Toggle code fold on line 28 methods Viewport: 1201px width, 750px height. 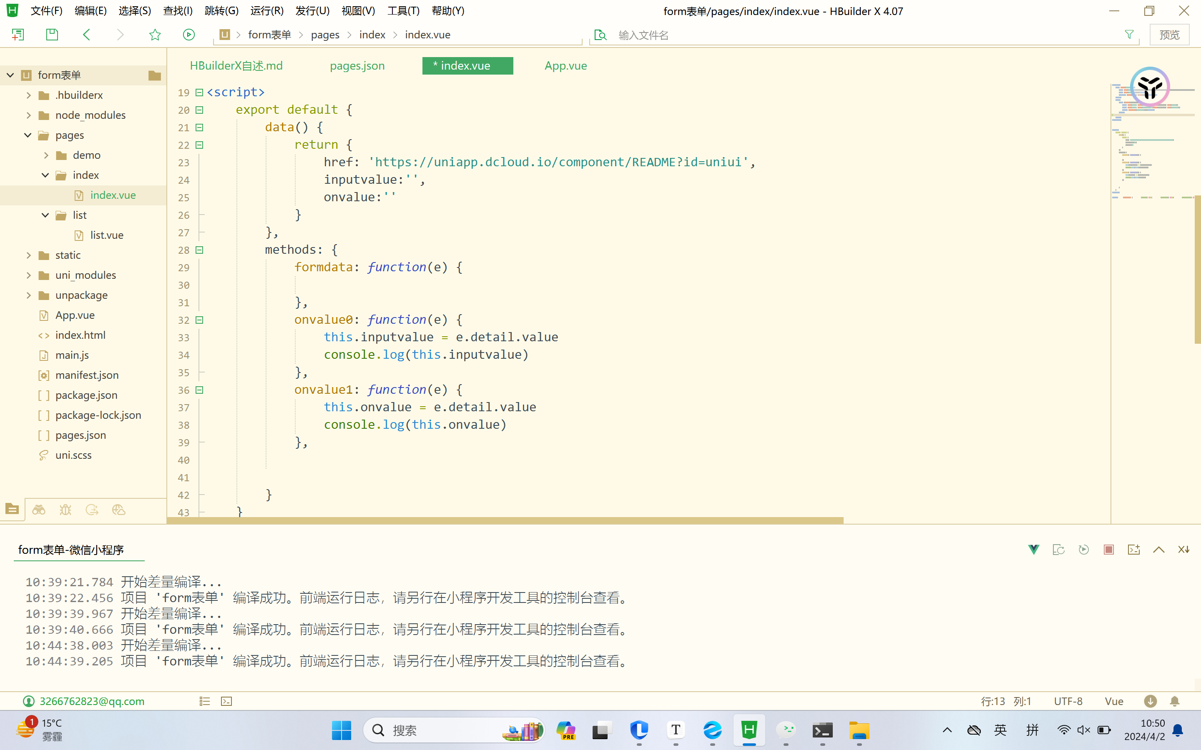pyautogui.click(x=199, y=250)
